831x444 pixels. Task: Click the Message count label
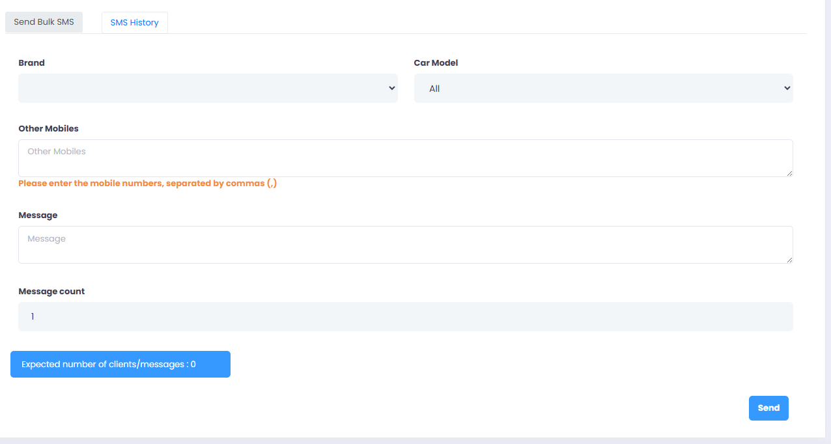pyautogui.click(x=51, y=291)
